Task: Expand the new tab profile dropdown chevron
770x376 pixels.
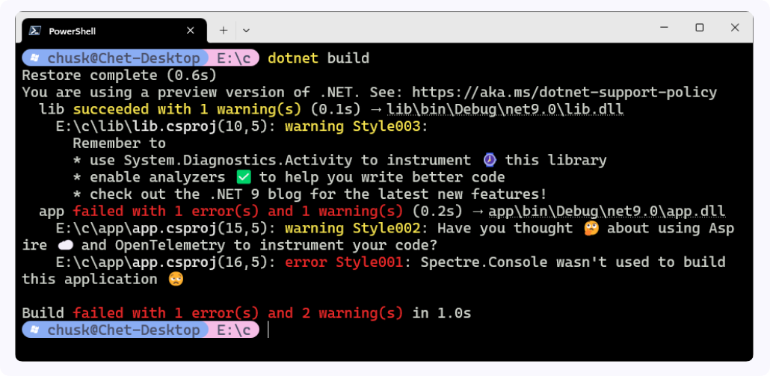Action: tap(246, 31)
